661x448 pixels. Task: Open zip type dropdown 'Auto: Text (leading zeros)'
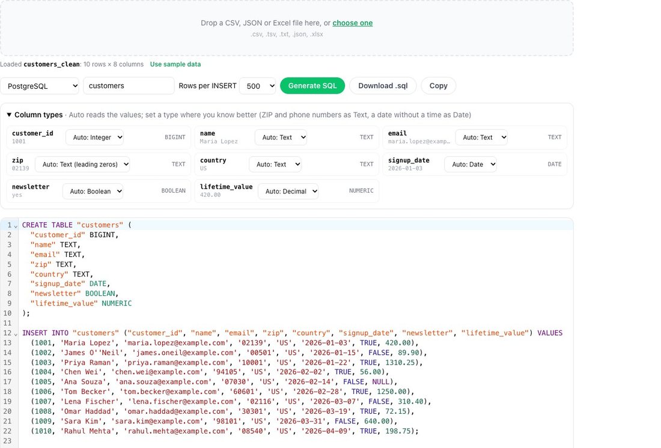point(82,165)
